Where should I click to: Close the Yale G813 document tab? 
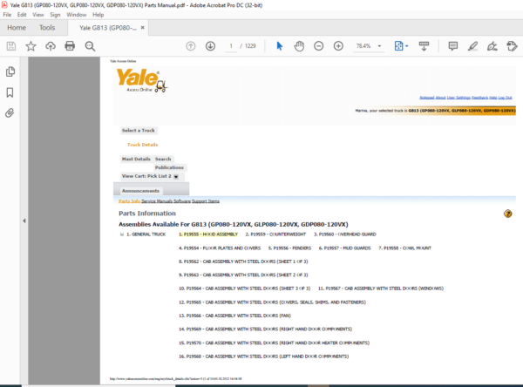click(142, 28)
